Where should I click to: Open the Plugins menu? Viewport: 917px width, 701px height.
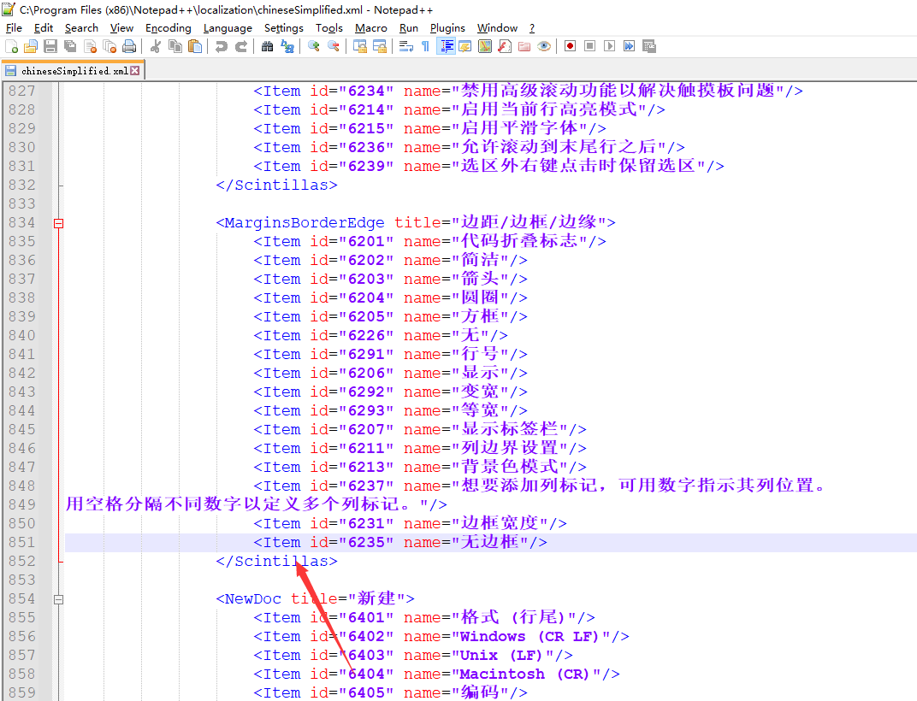pos(447,28)
